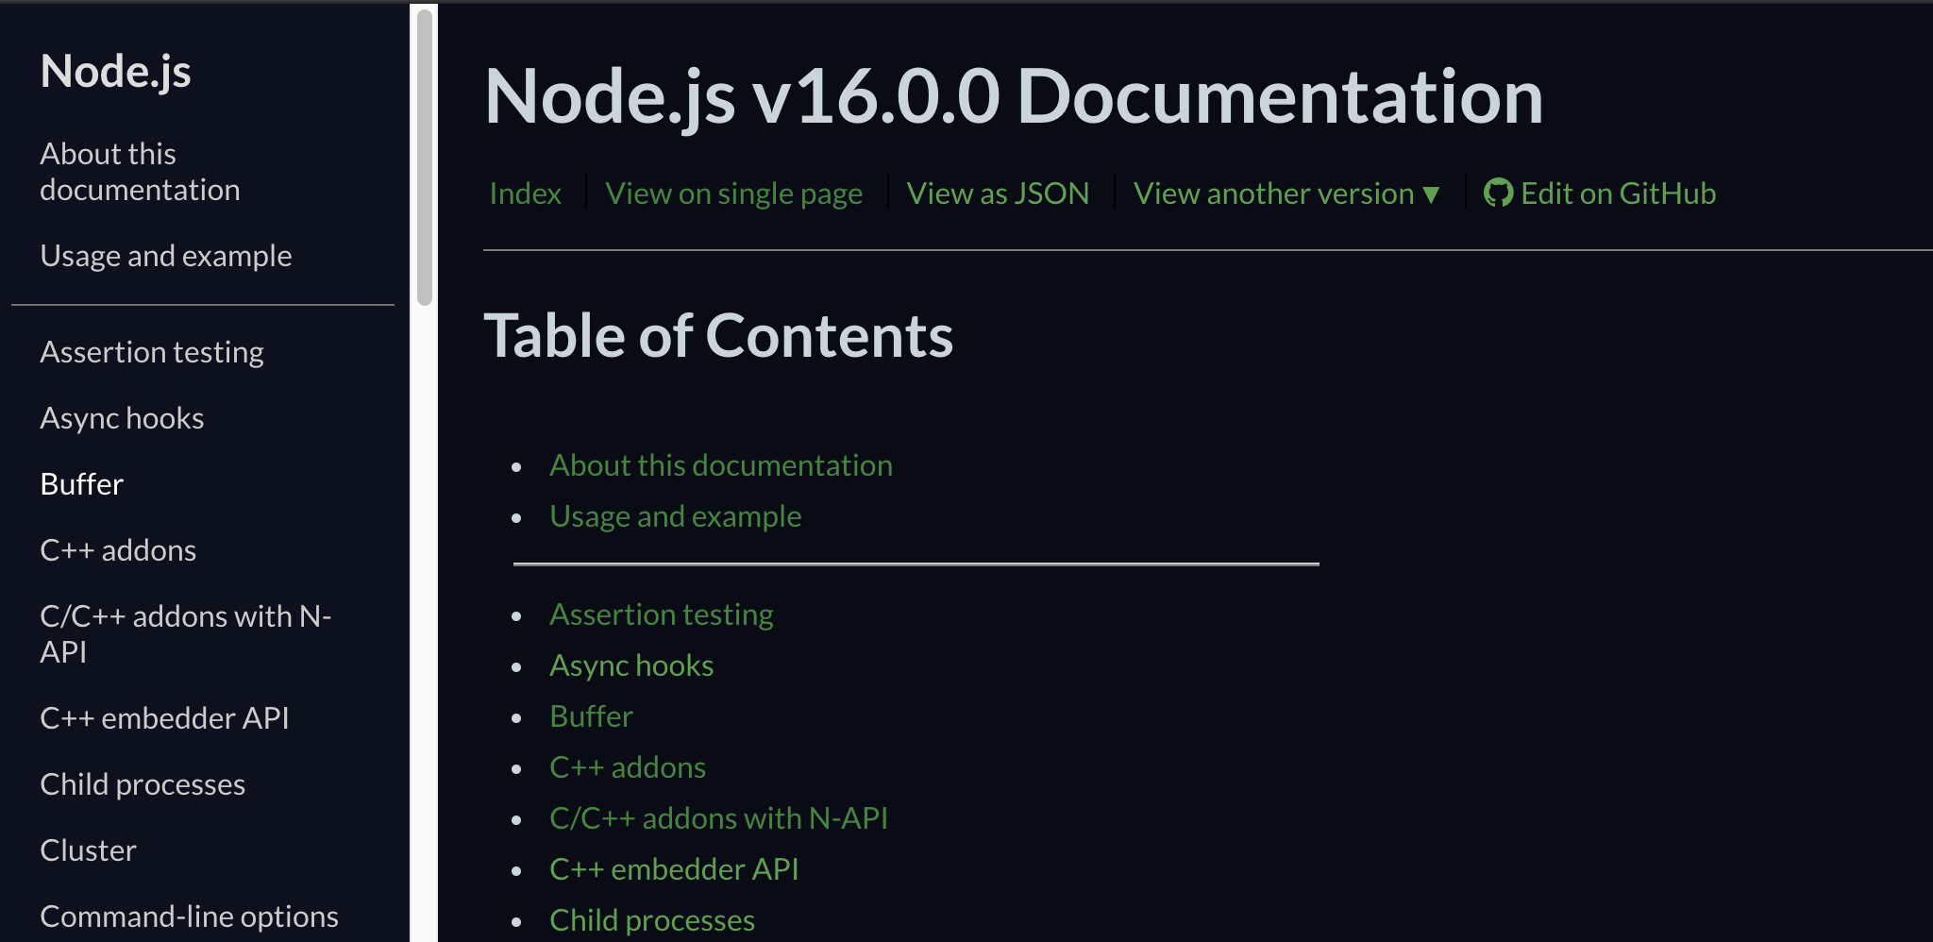
Task: Open View on single page
Action: coord(733,193)
